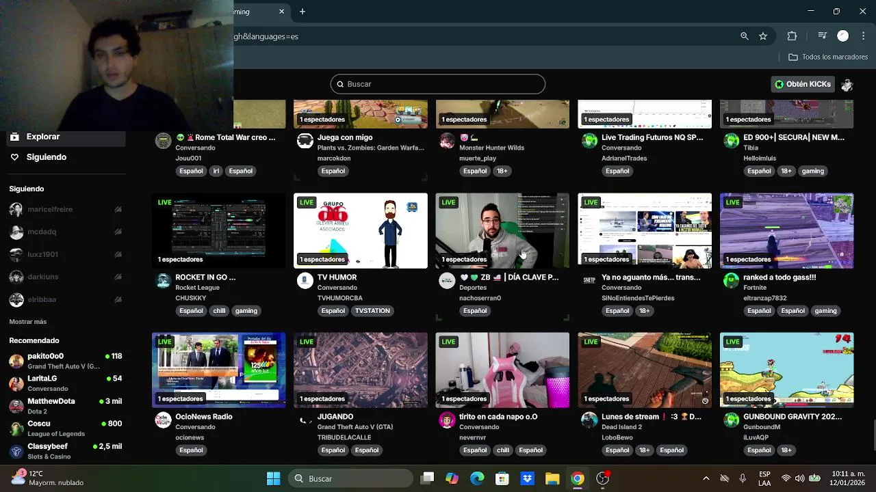This screenshot has height=492, width=876.
Task: Click Dead Island 2 category link
Action: [x=621, y=427]
